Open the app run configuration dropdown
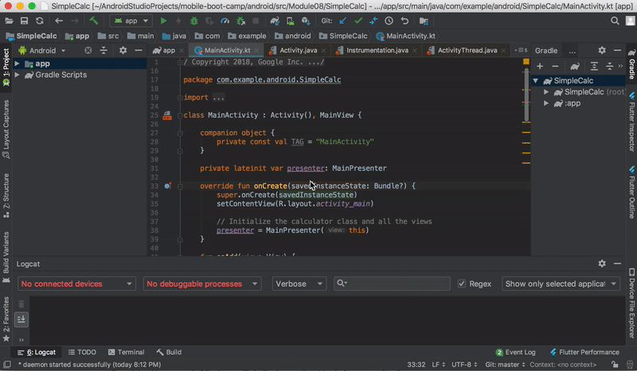The height and width of the screenshot is (371, 637). click(131, 21)
